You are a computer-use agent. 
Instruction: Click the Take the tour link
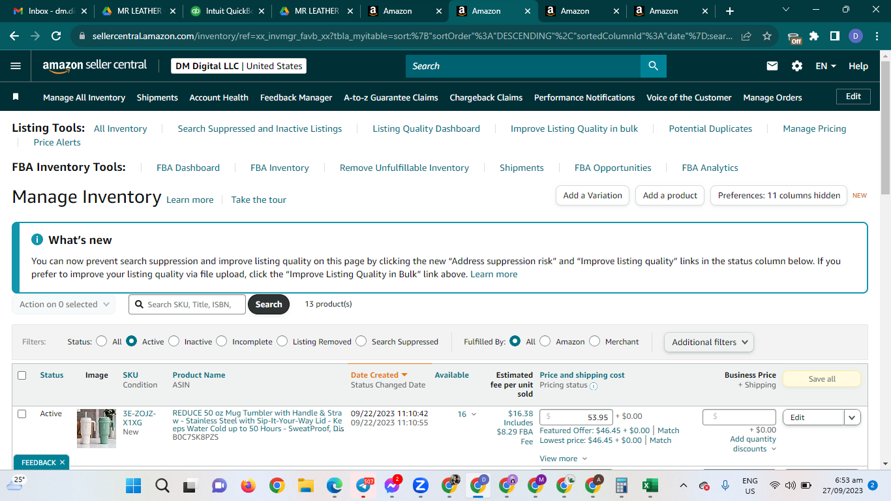258,200
